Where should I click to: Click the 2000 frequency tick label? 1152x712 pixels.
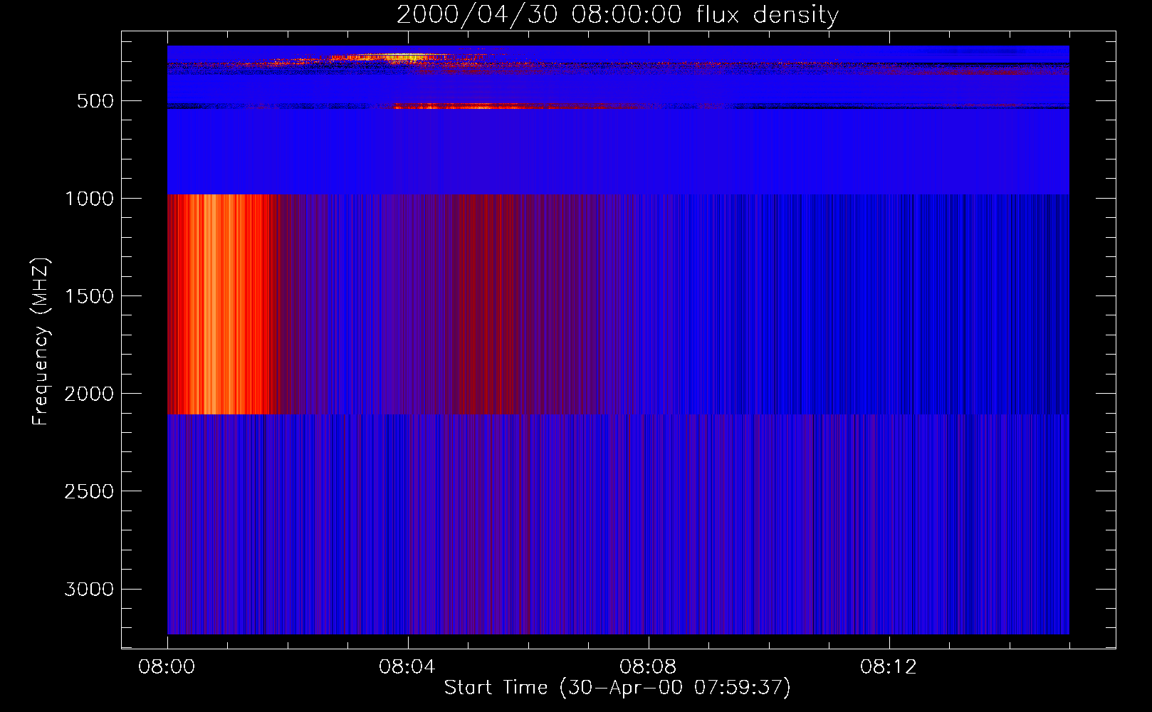89,394
